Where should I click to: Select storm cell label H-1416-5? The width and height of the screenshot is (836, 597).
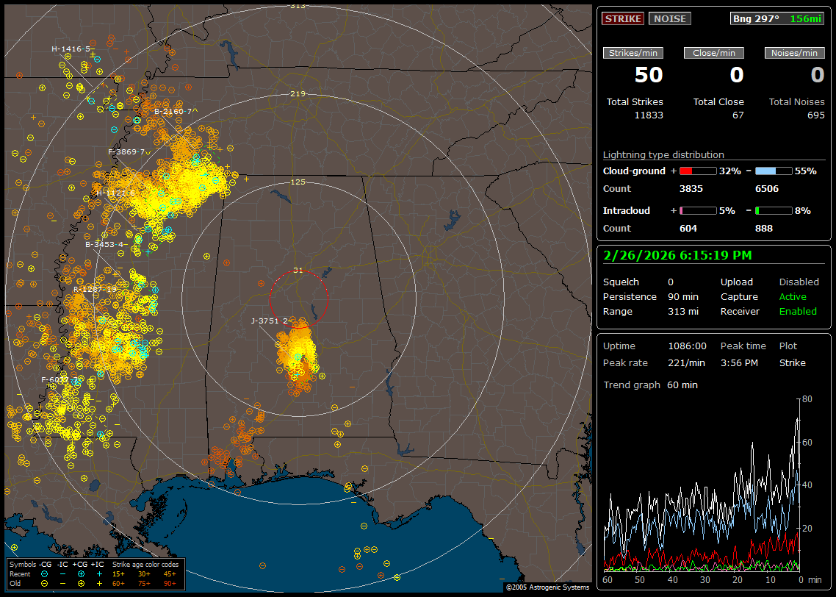71,49
